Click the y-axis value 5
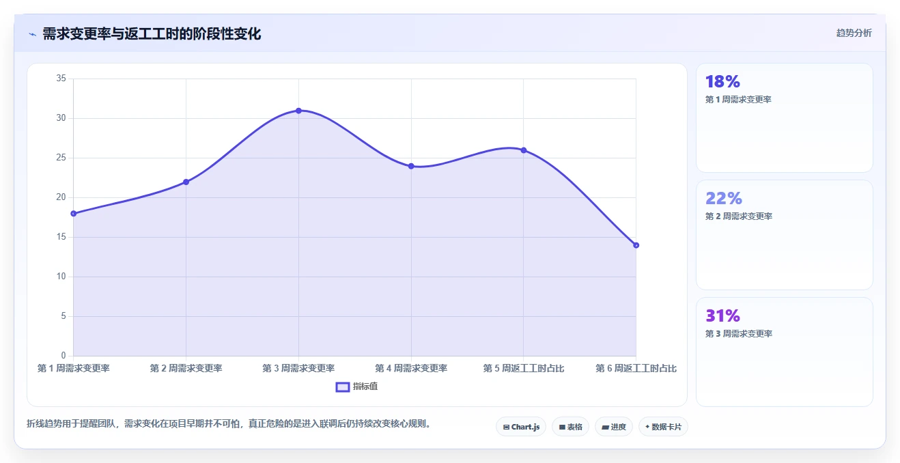This screenshot has width=900, height=463. click(64, 316)
